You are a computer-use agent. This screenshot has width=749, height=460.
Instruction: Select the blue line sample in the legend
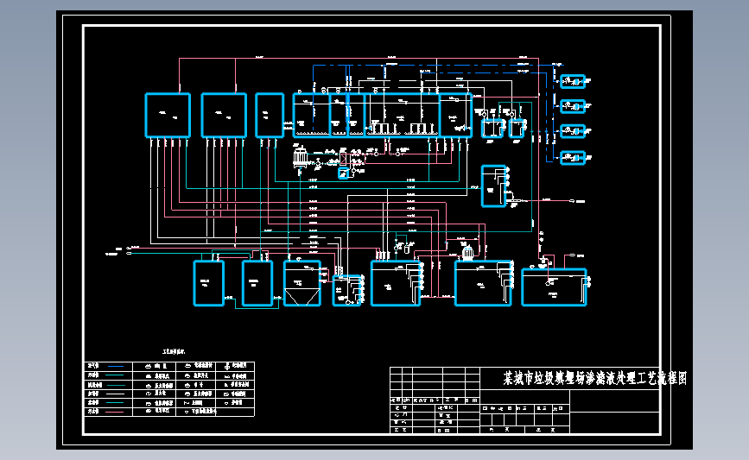point(116,366)
